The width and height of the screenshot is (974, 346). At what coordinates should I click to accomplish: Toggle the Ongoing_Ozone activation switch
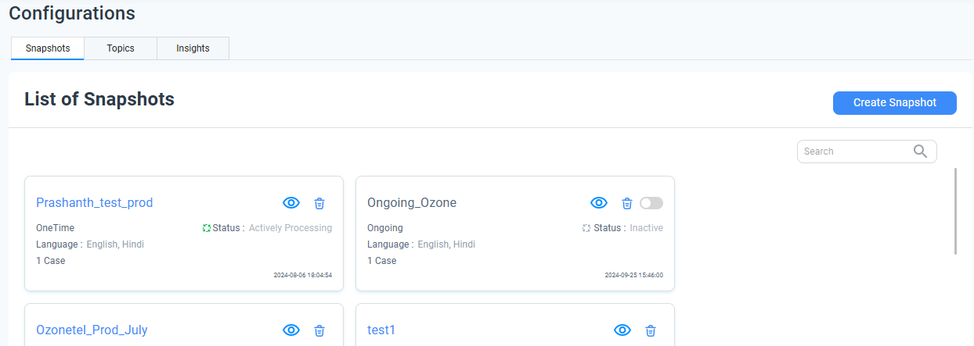651,203
